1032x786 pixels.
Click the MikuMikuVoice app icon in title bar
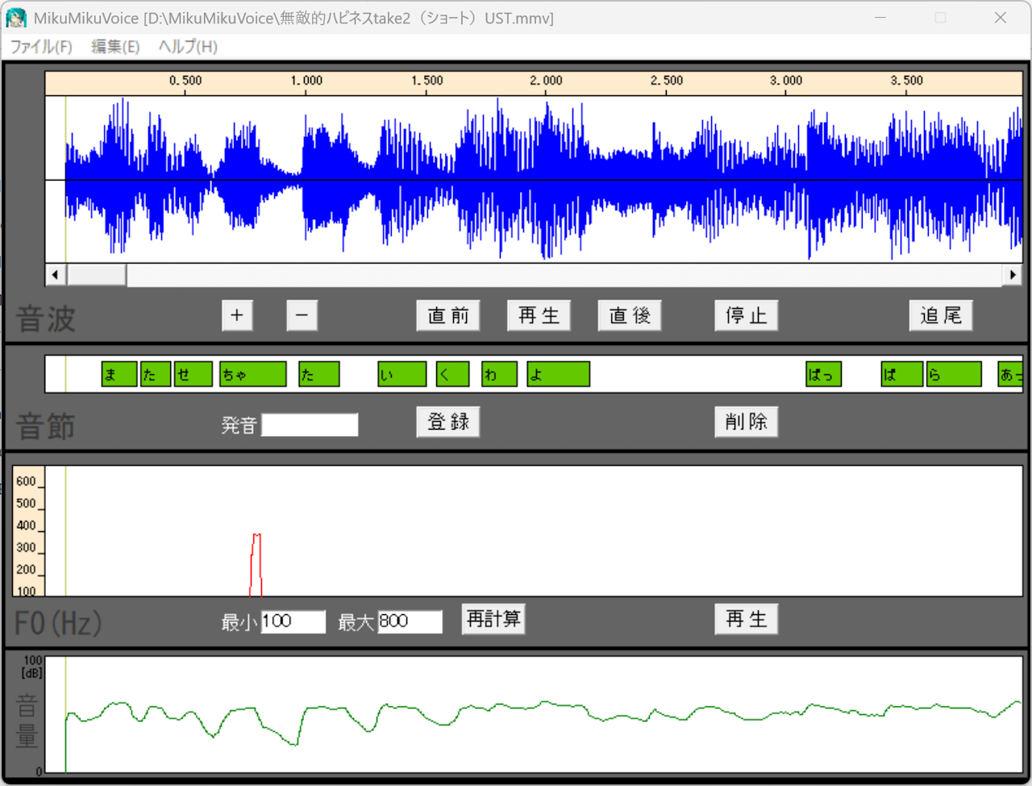click(x=16, y=18)
